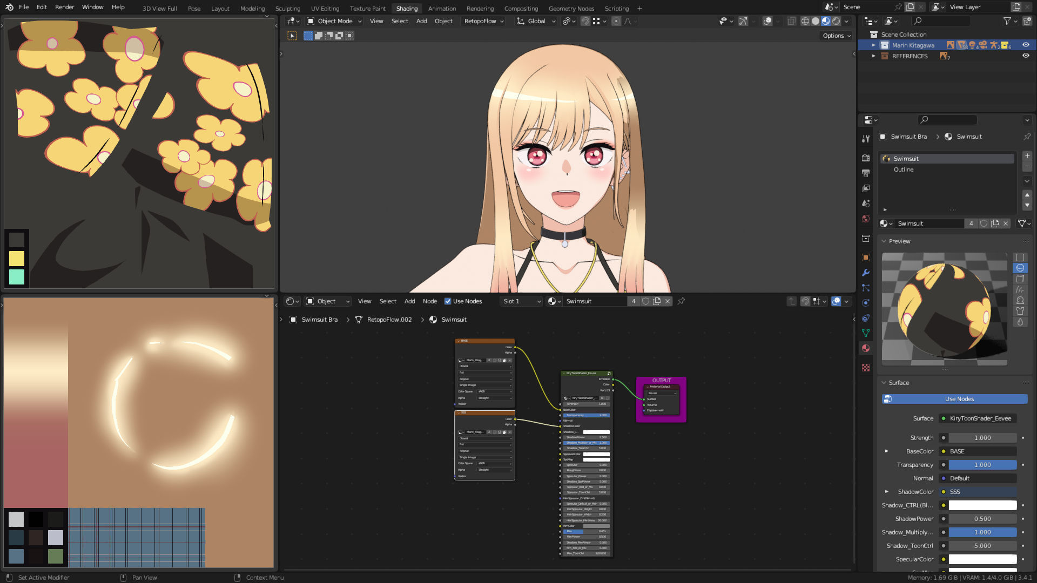Select the Shader Ball preview shape
1037x583 pixels.
[1020, 301]
